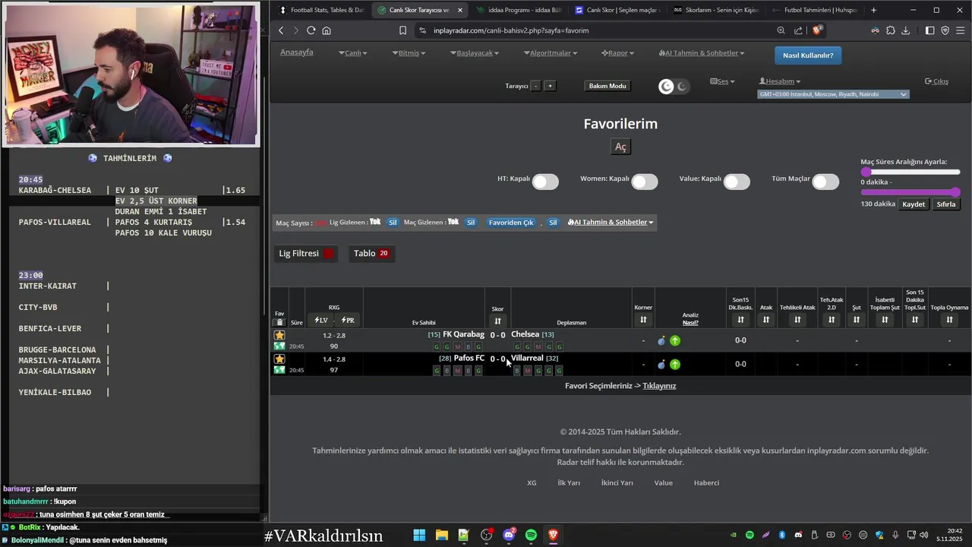Toggle the Value switch
This screenshot has height=547, width=972.
tap(737, 182)
